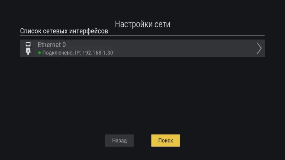Click the Ethernet port icon in the interface row
This screenshot has width=285, height=160.
tap(28, 44)
